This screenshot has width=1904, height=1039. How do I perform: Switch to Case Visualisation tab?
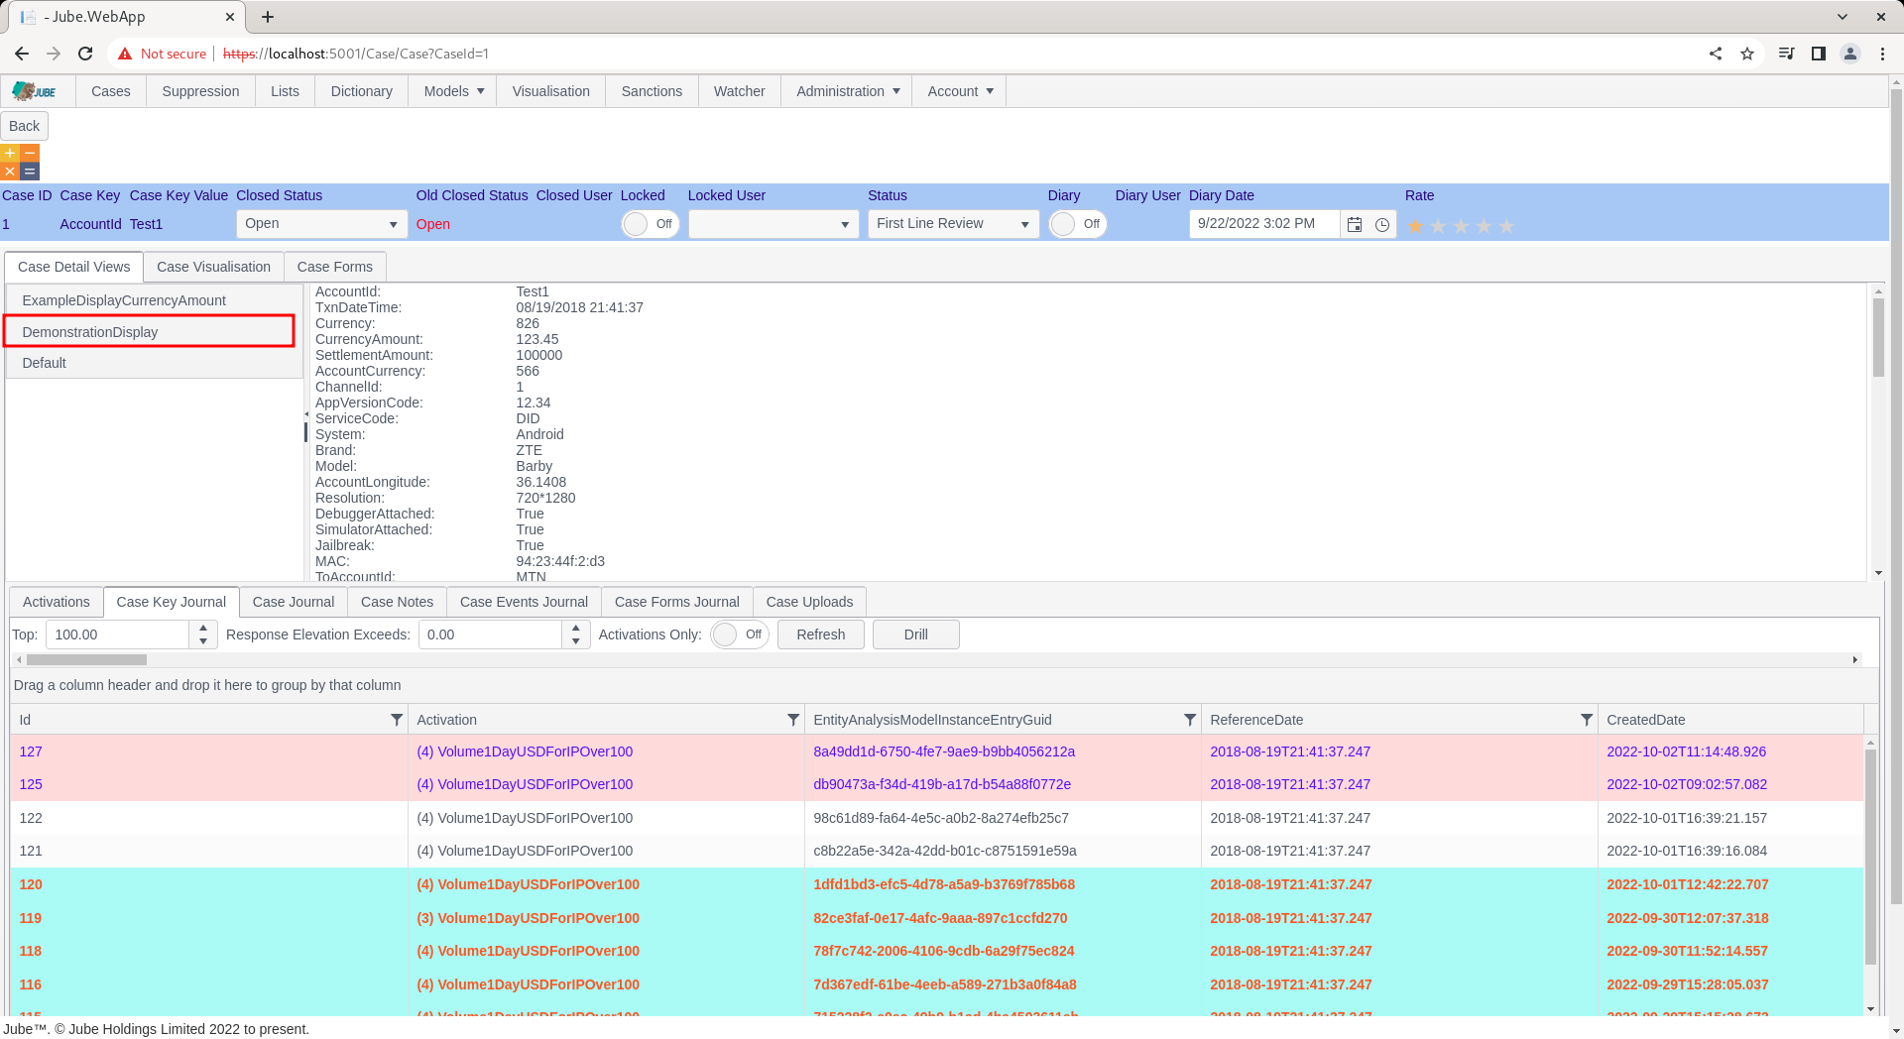pos(213,267)
